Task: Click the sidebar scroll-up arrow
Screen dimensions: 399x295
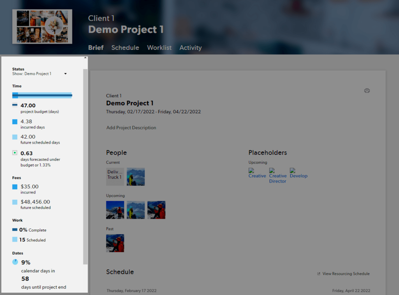Action: (85, 58)
